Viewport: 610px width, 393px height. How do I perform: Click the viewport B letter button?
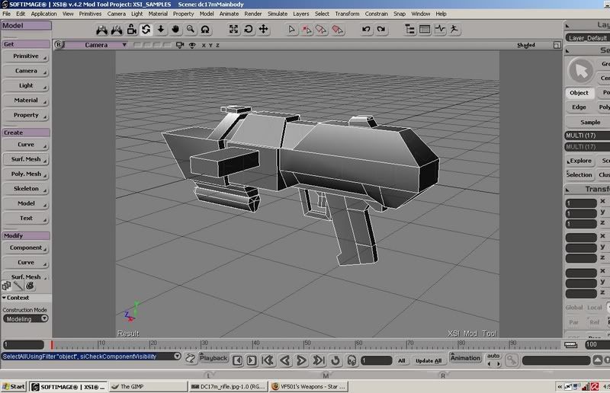(x=59, y=45)
